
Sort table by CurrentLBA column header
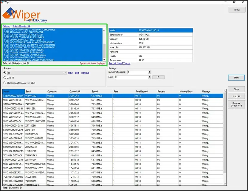coord(80,92)
